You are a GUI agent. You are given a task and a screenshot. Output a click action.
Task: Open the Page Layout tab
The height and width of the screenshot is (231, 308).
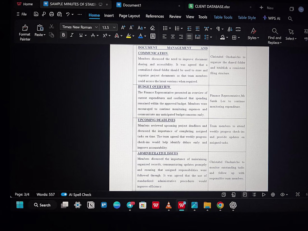(129, 16)
